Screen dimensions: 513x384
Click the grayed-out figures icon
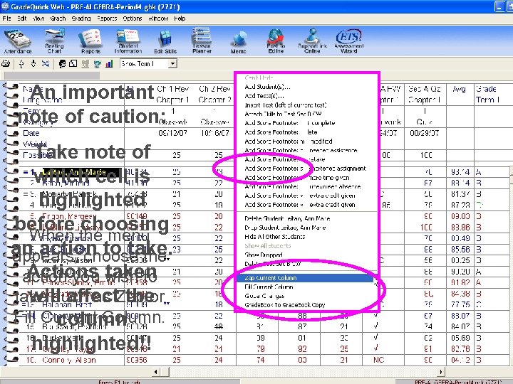[85, 63]
